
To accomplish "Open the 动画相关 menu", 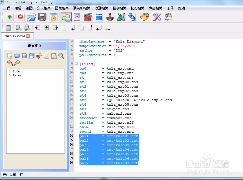I will pyautogui.click(x=101, y=8).
